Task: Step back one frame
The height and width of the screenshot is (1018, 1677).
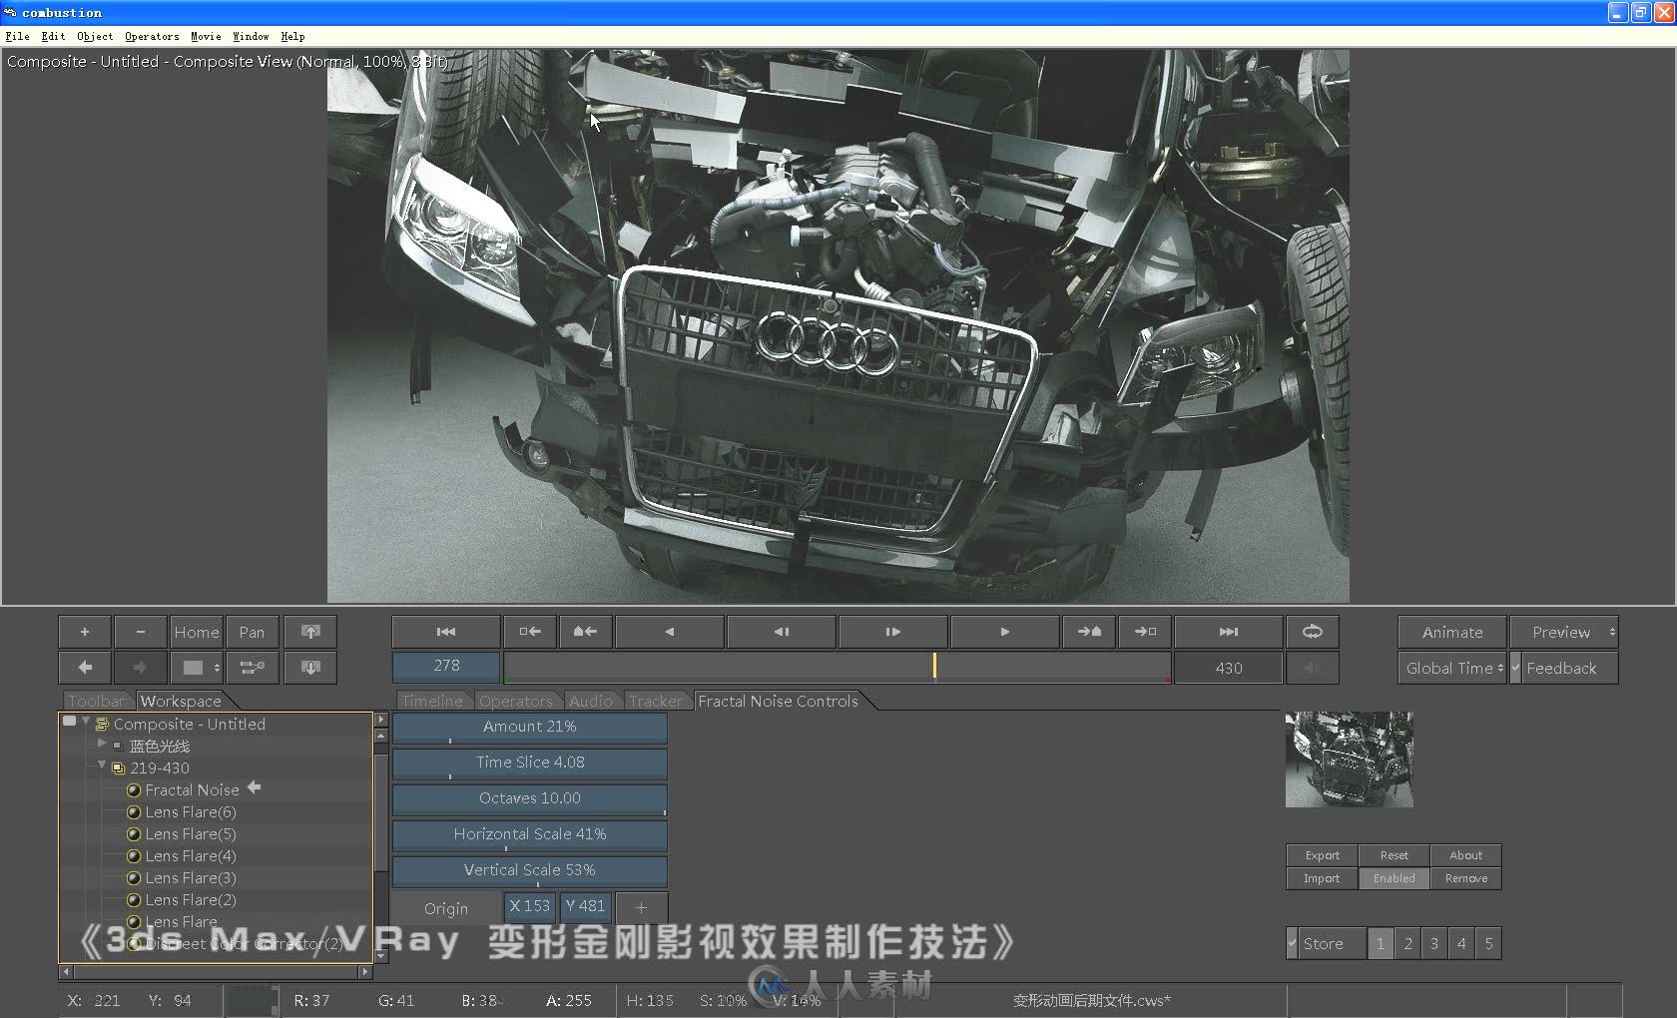Action: pyautogui.click(x=782, y=632)
